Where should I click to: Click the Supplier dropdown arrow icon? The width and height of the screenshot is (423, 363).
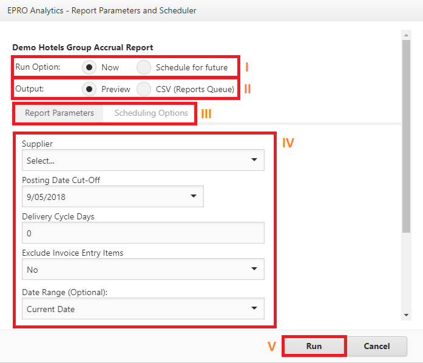[x=254, y=160]
